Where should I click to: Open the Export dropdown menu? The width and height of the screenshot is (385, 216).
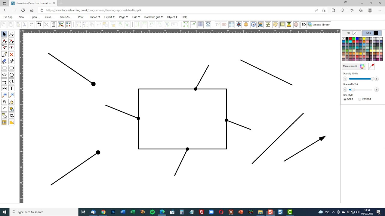tap(109, 17)
